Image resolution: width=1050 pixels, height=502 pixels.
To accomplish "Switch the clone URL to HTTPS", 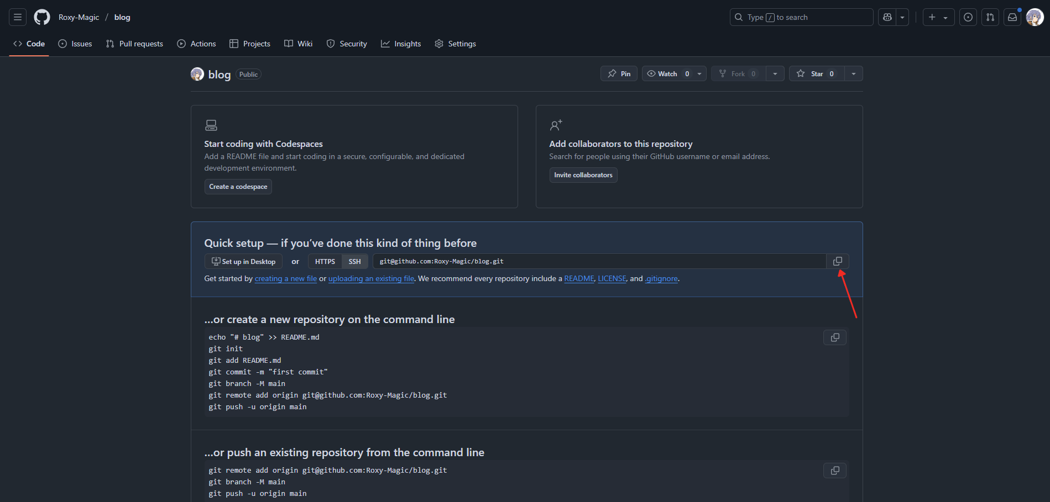I will click(x=325, y=262).
